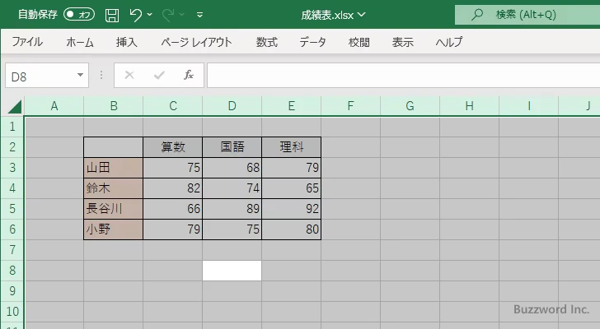The height and width of the screenshot is (329, 600).
Task: Click 山田's 理科 score 79
Action: click(x=292, y=168)
